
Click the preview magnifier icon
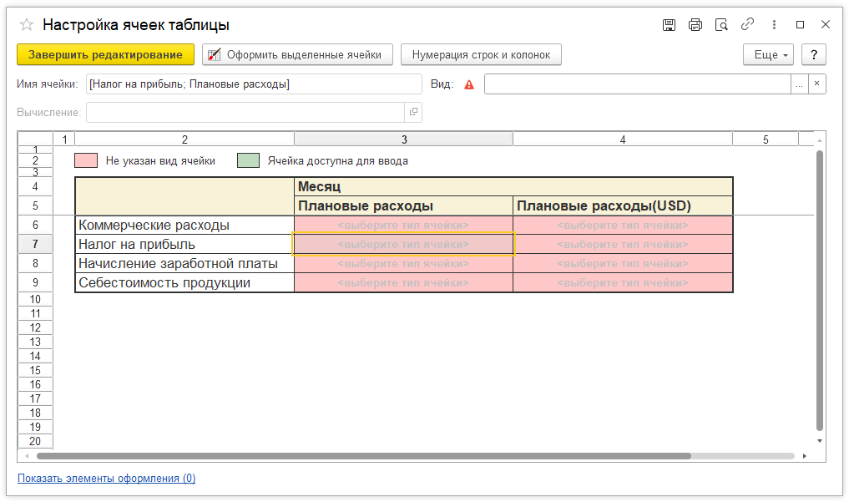pyautogui.click(x=722, y=25)
